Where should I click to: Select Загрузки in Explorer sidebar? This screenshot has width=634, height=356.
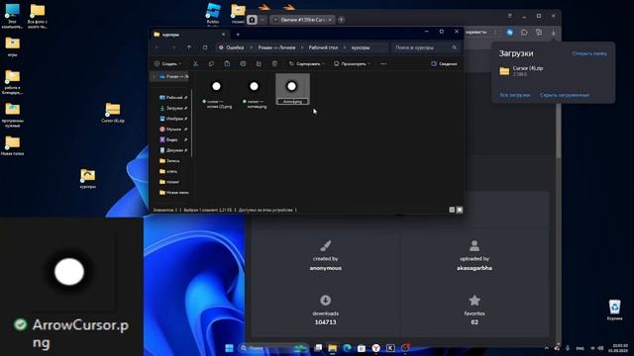click(173, 108)
